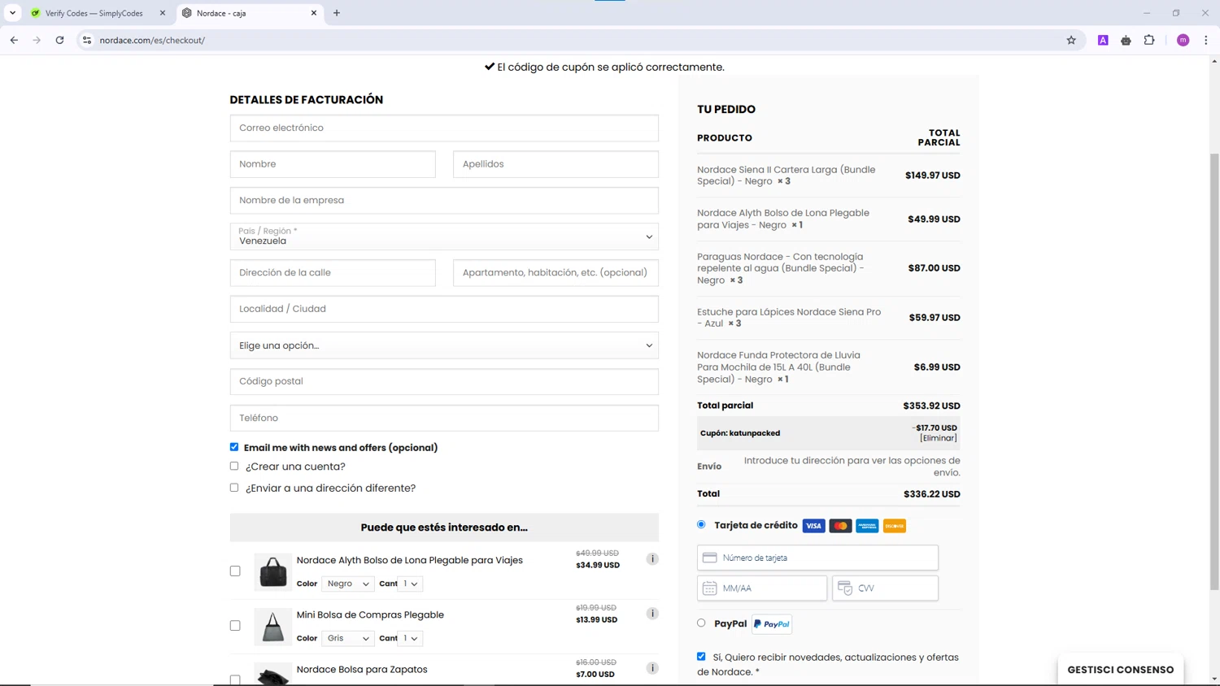Click the Nombre field
1220x686 pixels.
333,164
